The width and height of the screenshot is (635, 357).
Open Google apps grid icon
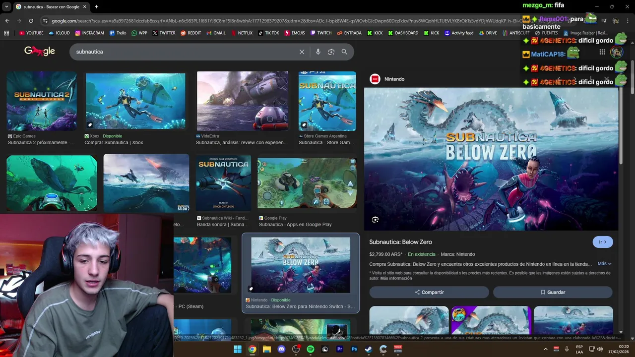pos(602,52)
